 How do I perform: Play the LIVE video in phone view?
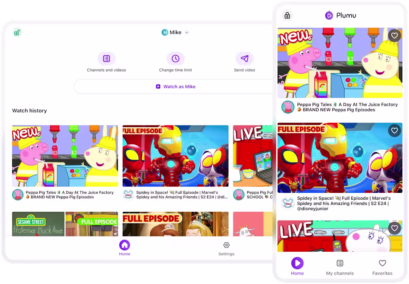tap(340, 236)
